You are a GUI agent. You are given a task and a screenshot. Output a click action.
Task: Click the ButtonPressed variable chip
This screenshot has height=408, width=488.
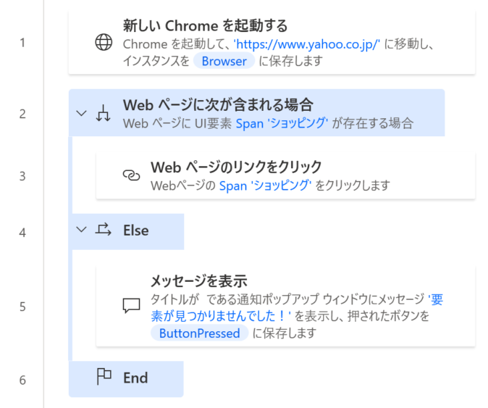(x=200, y=333)
